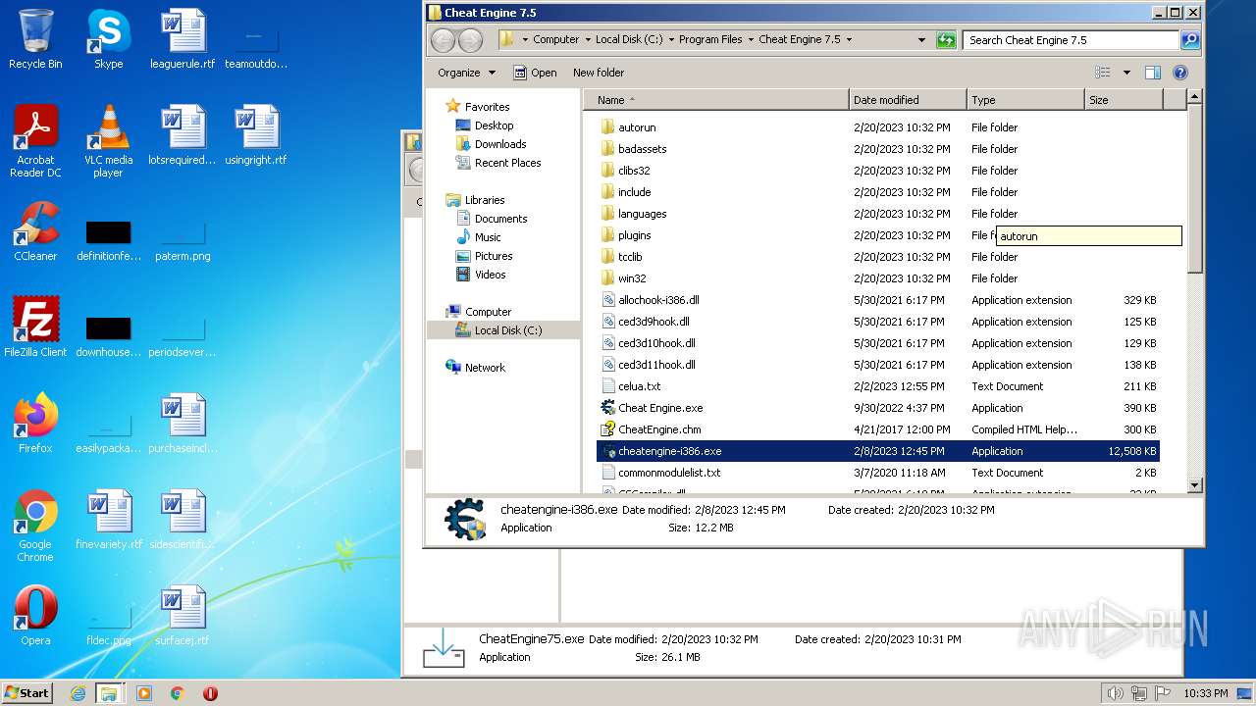Launch FileZilla Client shortcut
Image resolution: width=1256 pixels, height=706 pixels.
click(35, 328)
